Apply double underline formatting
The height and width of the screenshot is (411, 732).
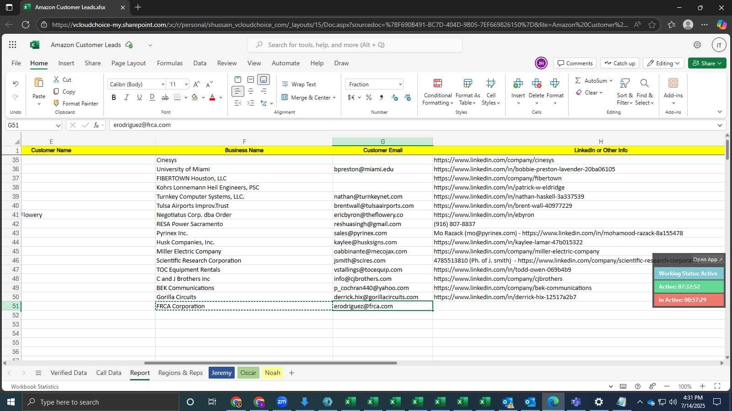(152, 97)
